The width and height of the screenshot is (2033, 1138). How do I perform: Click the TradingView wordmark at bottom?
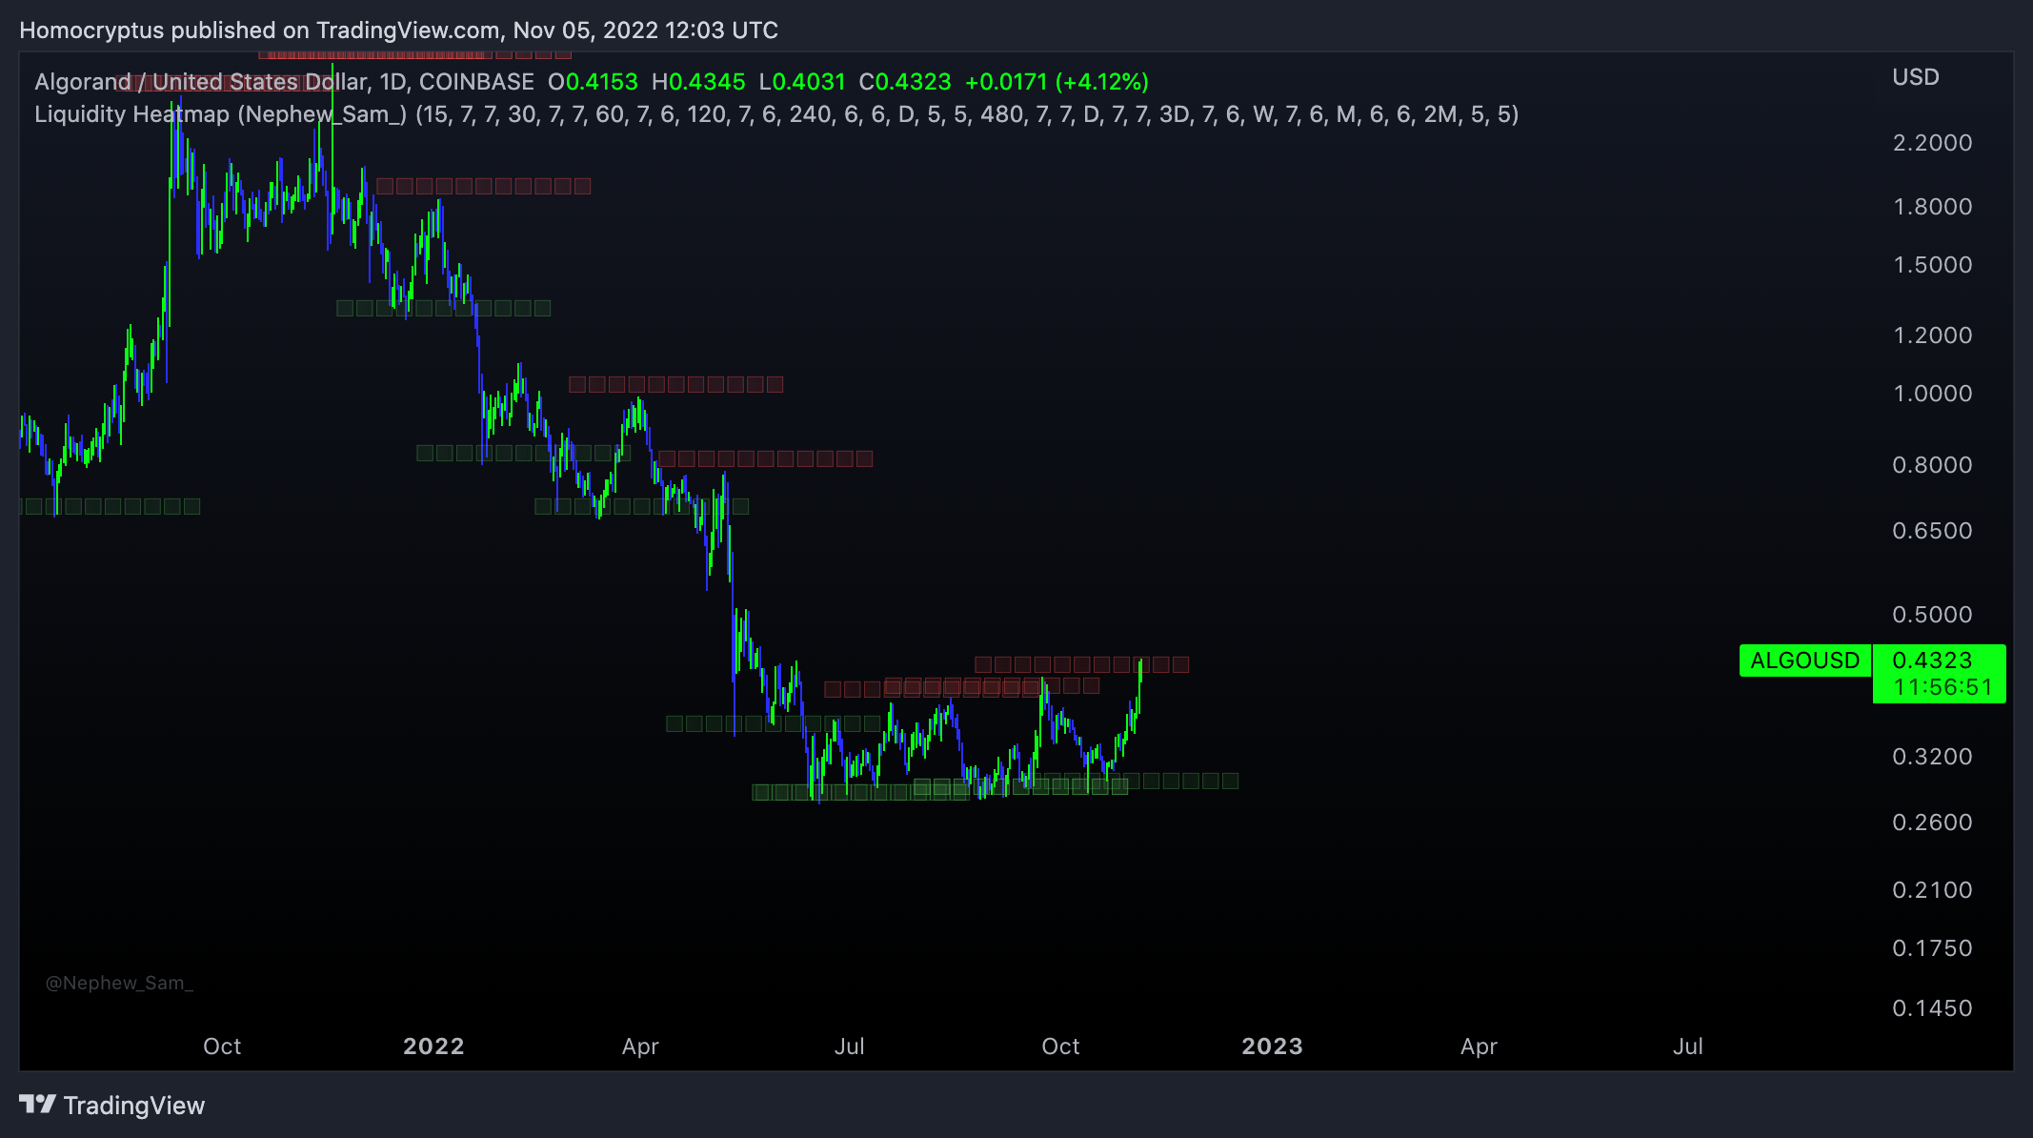pos(134,1106)
